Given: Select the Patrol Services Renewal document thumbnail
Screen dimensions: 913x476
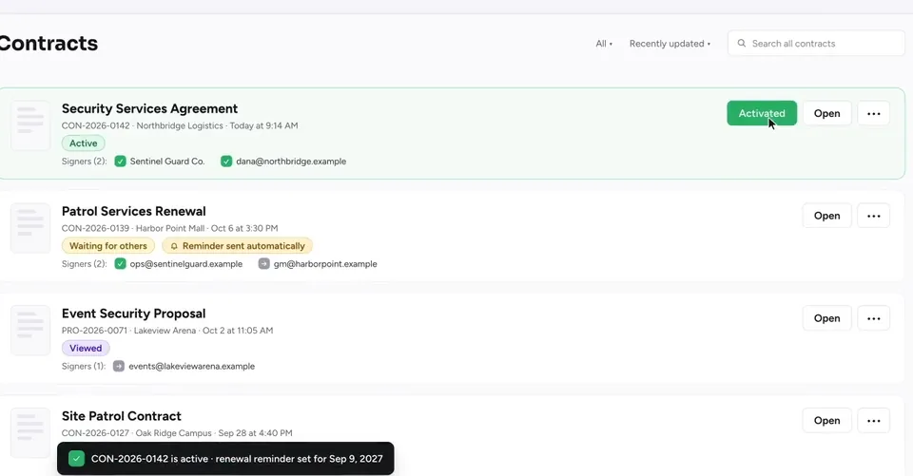Looking at the screenshot, I should coord(30,227).
